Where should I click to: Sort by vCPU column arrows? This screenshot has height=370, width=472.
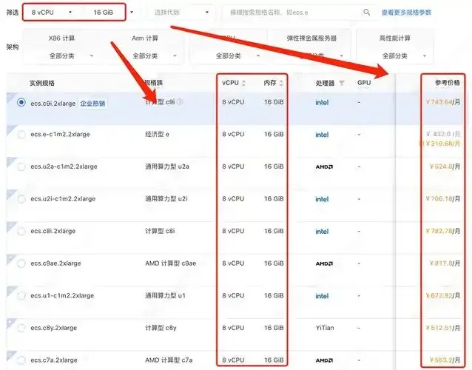pyautogui.click(x=243, y=83)
